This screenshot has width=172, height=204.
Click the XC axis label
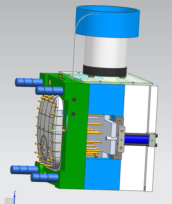[x=65, y=127]
